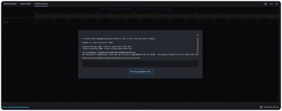Image resolution: width=282 pixels, height=111 pixels.
Task: Click the File a bug (Googlers only) button
Action: 140,72
